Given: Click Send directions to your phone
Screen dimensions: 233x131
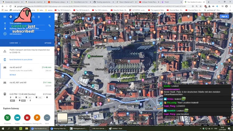Looking at the screenshot, I should click(21, 60).
